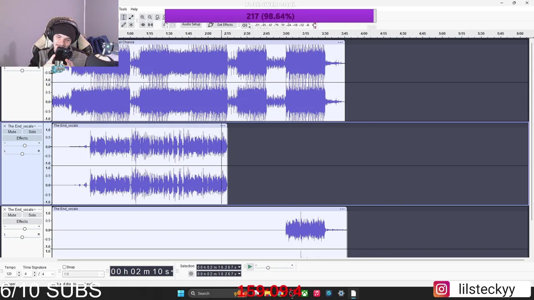The image size is (534, 300).
Task: Click the 3:00 mark on timeline ruler
Action: click(286, 33)
